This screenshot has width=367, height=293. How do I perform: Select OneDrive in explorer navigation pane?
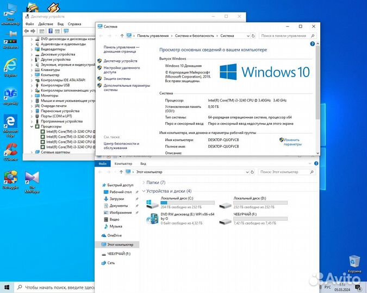coord(115,235)
